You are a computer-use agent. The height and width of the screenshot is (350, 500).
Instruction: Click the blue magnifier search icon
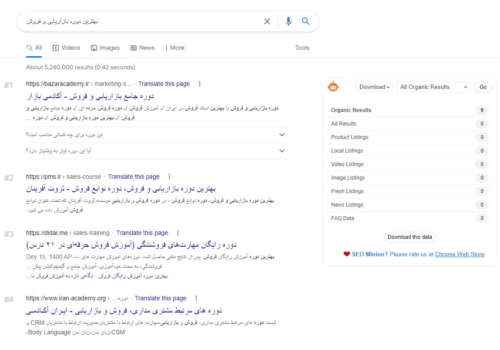(x=305, y=21)
